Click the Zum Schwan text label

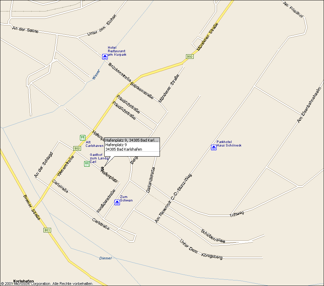126,199
